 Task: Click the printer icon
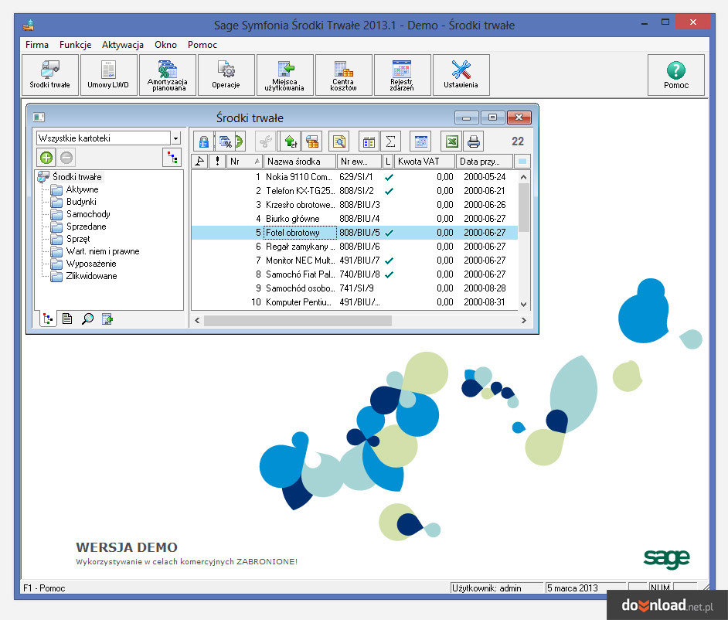473,141
